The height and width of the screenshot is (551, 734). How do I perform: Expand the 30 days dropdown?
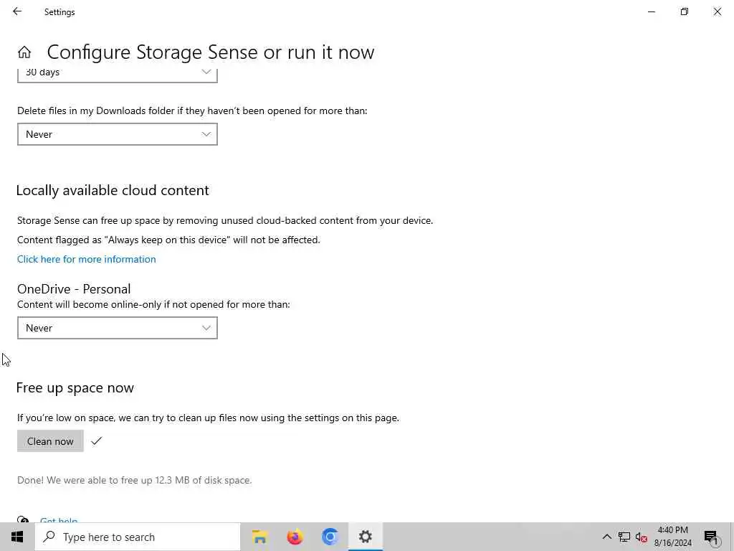pyautogui.click(x=118, y=73)
